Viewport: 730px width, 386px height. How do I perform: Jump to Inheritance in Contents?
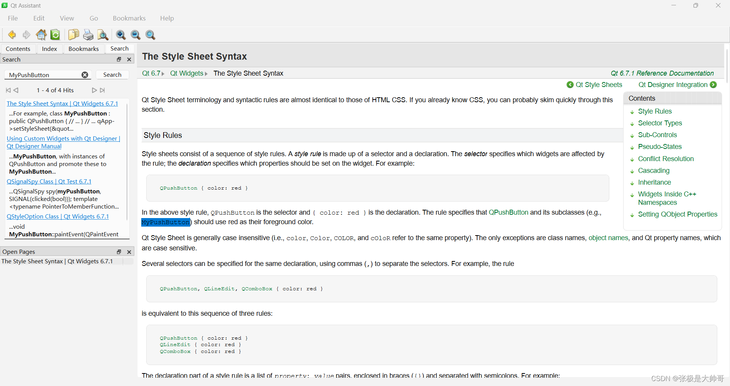654,182
